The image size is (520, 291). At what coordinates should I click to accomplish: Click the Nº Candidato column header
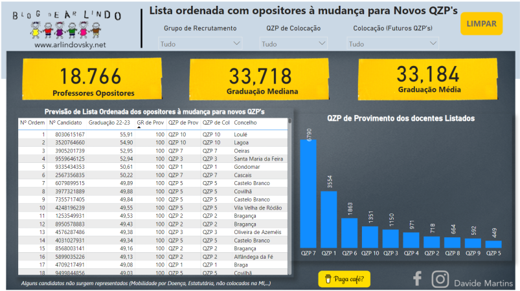(x=65, y=122)
